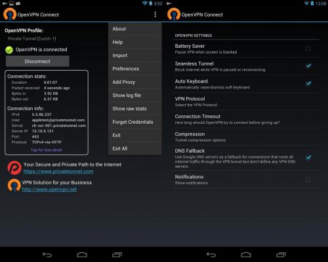The width and height of the screenshot is (328, 262).
Task: Click the server name ch-zur-001.privatetunnel.com
Action: [x=59, y=126]
